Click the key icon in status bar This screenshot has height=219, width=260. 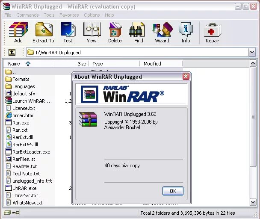coord(15,212)
